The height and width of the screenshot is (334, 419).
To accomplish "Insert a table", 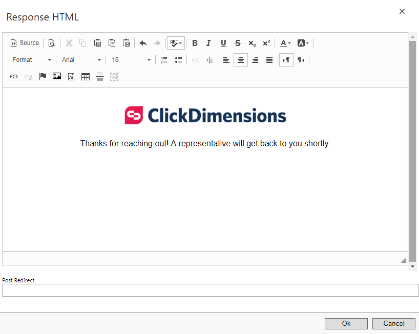I will [x=86, y=77].
